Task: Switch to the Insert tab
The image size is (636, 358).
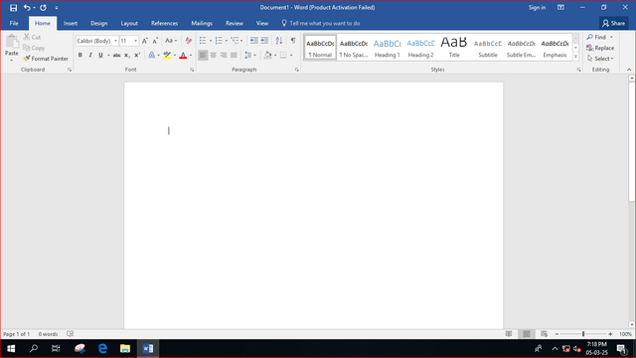Action: [x=71, y=23]
